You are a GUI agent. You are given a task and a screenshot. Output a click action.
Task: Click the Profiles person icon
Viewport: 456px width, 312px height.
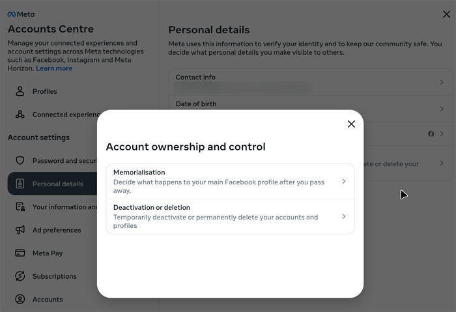20,91
